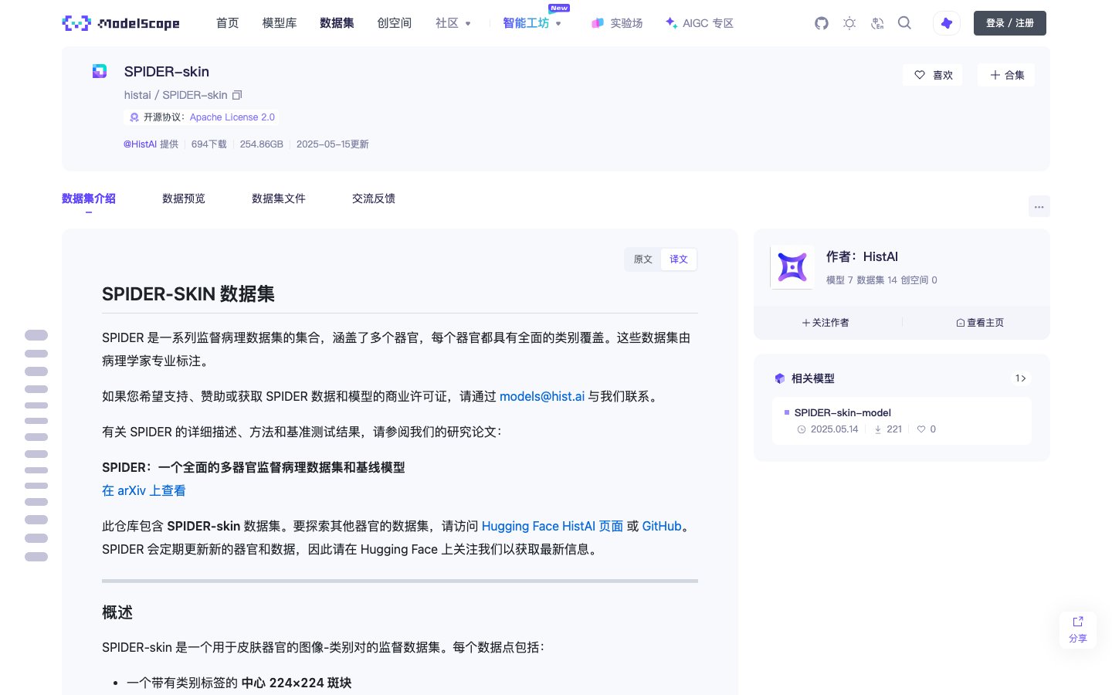The height and width of the screenshot is (695, 1112).
Task: Copy dataset path histai / SPIDER-skin
Action: click(x=238, y=95)
